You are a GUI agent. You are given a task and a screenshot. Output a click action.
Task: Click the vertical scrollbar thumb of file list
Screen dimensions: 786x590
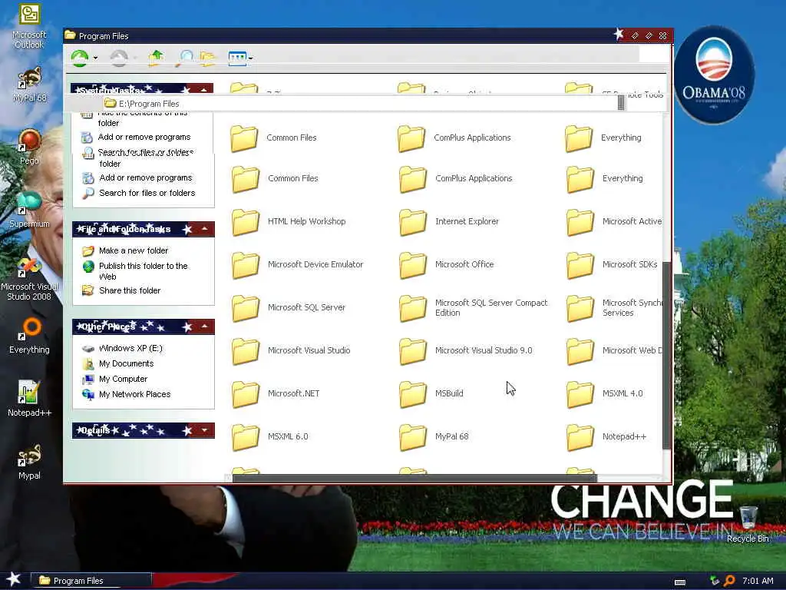(666, 355)
